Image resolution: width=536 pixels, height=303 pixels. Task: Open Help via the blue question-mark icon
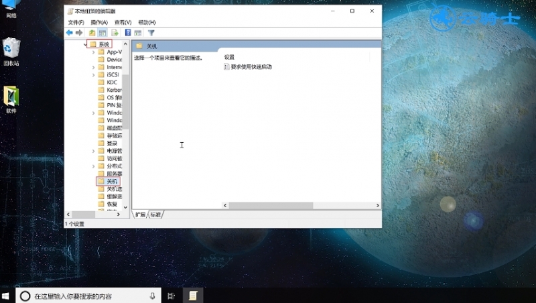click(x=128, y=32)
